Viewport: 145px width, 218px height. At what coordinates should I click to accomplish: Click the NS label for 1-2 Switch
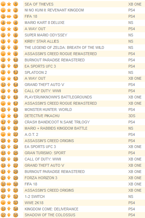point(131,197)
